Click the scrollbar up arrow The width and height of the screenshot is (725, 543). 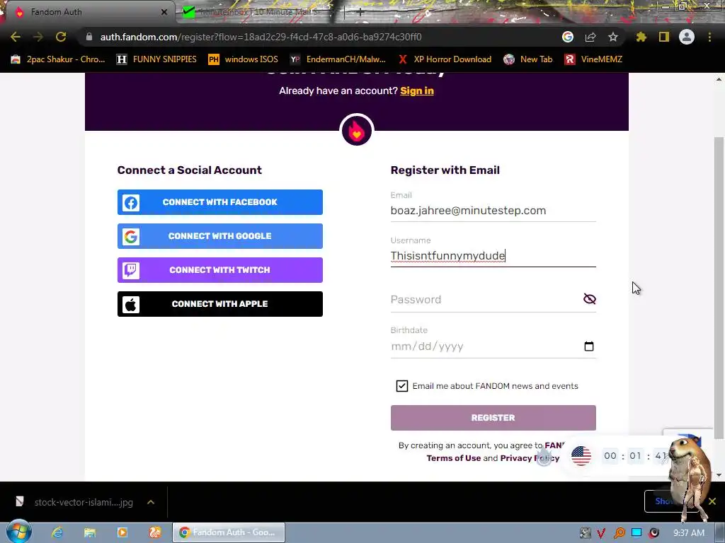point(719,79)
